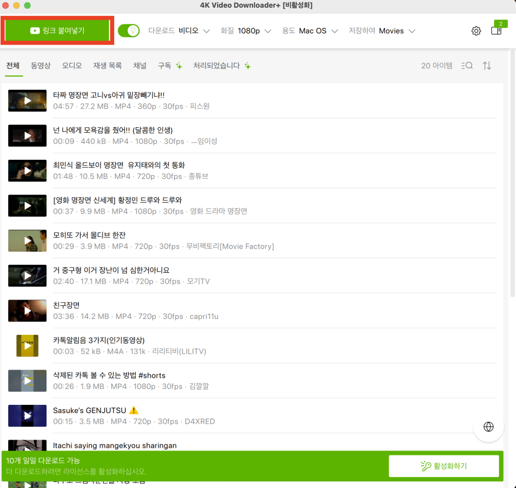Screen dimensions: 516x488
Task: Switch to the 채널 tab
Action: 140,66
